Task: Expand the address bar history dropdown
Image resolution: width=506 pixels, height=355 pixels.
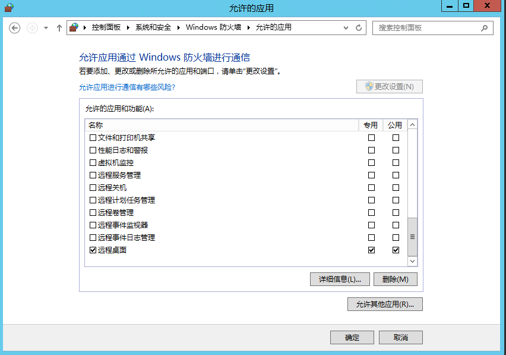Action: pos(346,28)
